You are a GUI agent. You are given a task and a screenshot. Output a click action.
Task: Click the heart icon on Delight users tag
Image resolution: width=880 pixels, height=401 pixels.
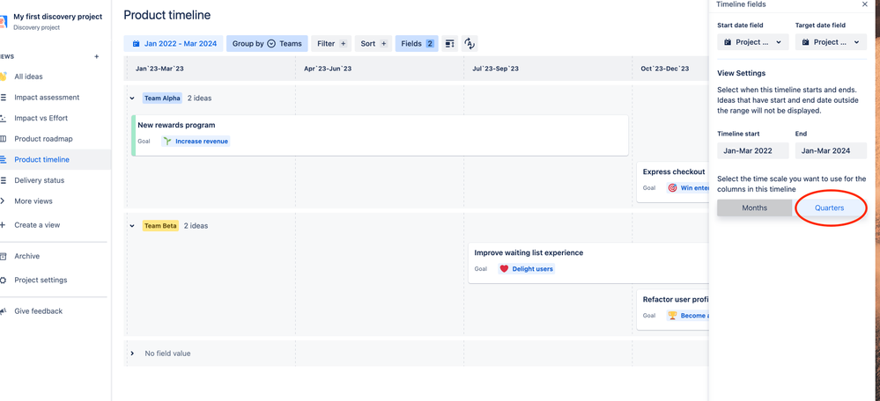coord(504,269)
